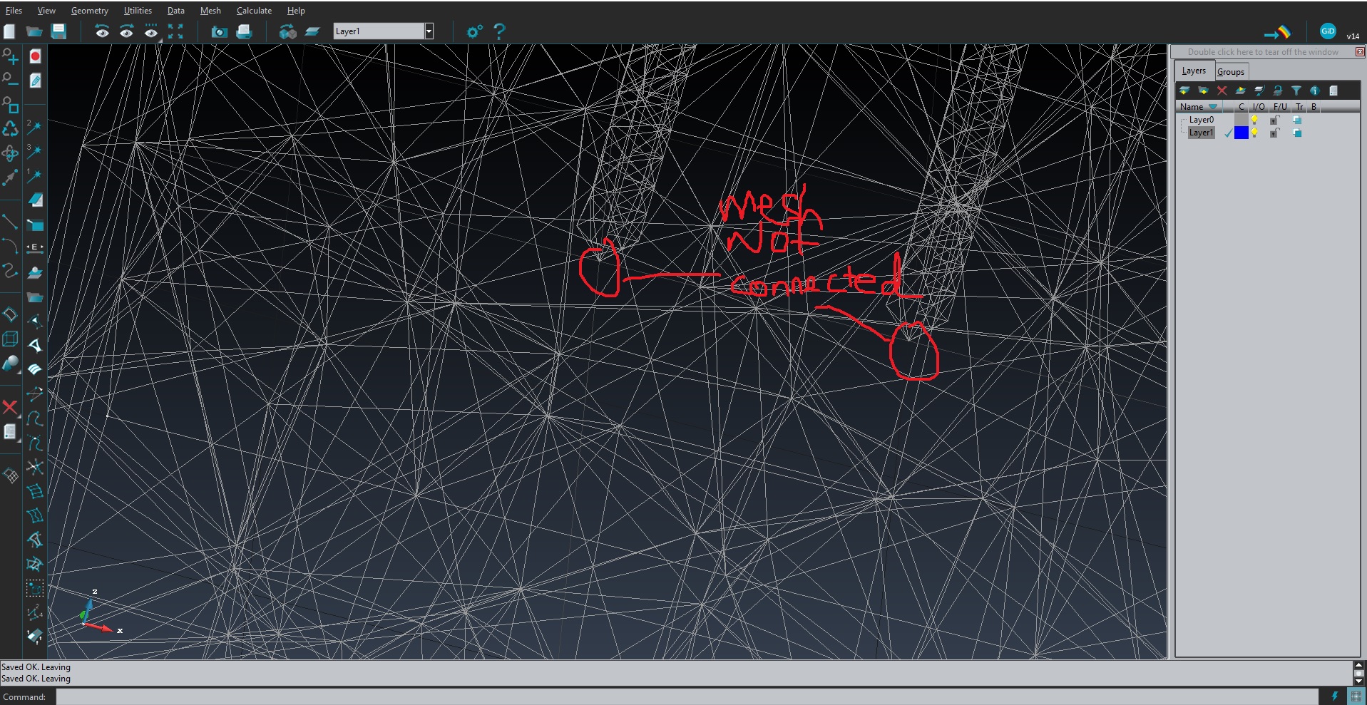
Task: Click the red X delete tool in the left toolbar
Action: click(10, 407)
